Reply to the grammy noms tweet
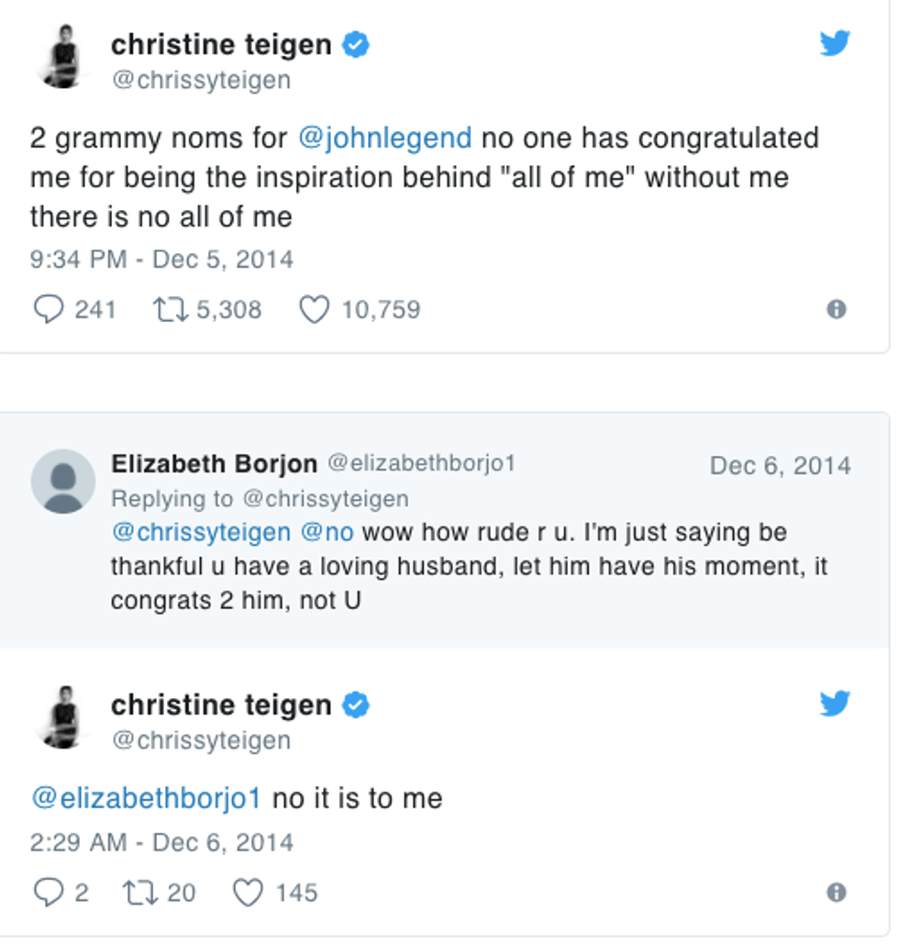 pyautogui.click(x=48, y=310)
